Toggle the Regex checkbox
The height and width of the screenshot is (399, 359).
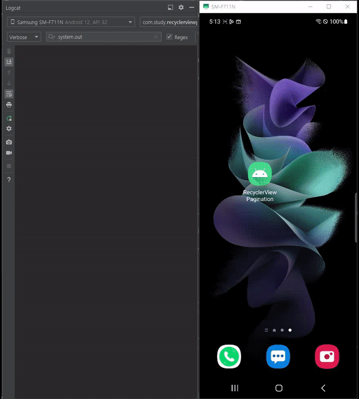(169, 37)
